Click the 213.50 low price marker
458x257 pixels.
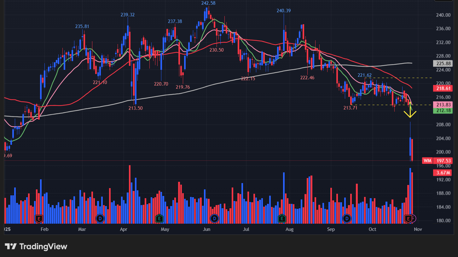click(x=136, y=108)
